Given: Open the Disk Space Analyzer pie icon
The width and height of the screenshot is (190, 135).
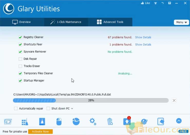Looking at the screenshot, I should click(76, 121).
